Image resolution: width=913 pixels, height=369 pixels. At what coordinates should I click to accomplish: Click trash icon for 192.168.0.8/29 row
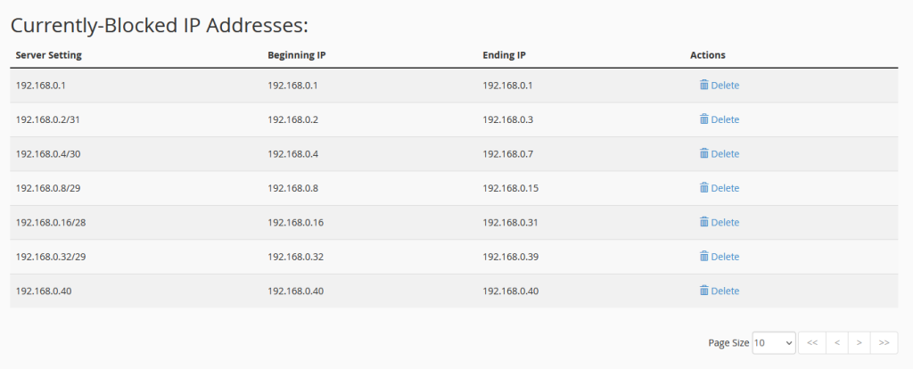click(x=703, y=187)
